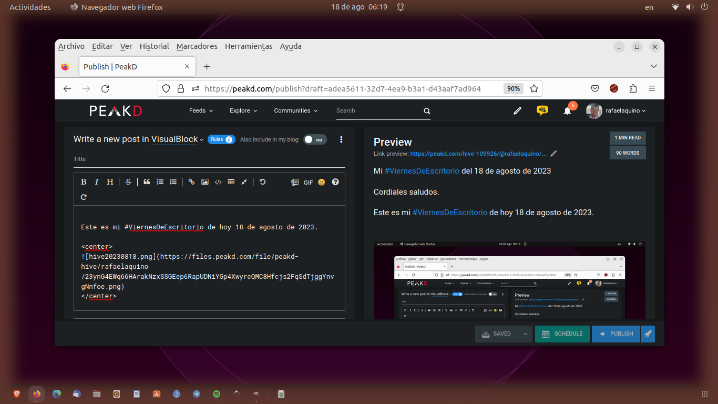
Task: Toggle 'Also include in my blog' switch
Action: [315, 139]
